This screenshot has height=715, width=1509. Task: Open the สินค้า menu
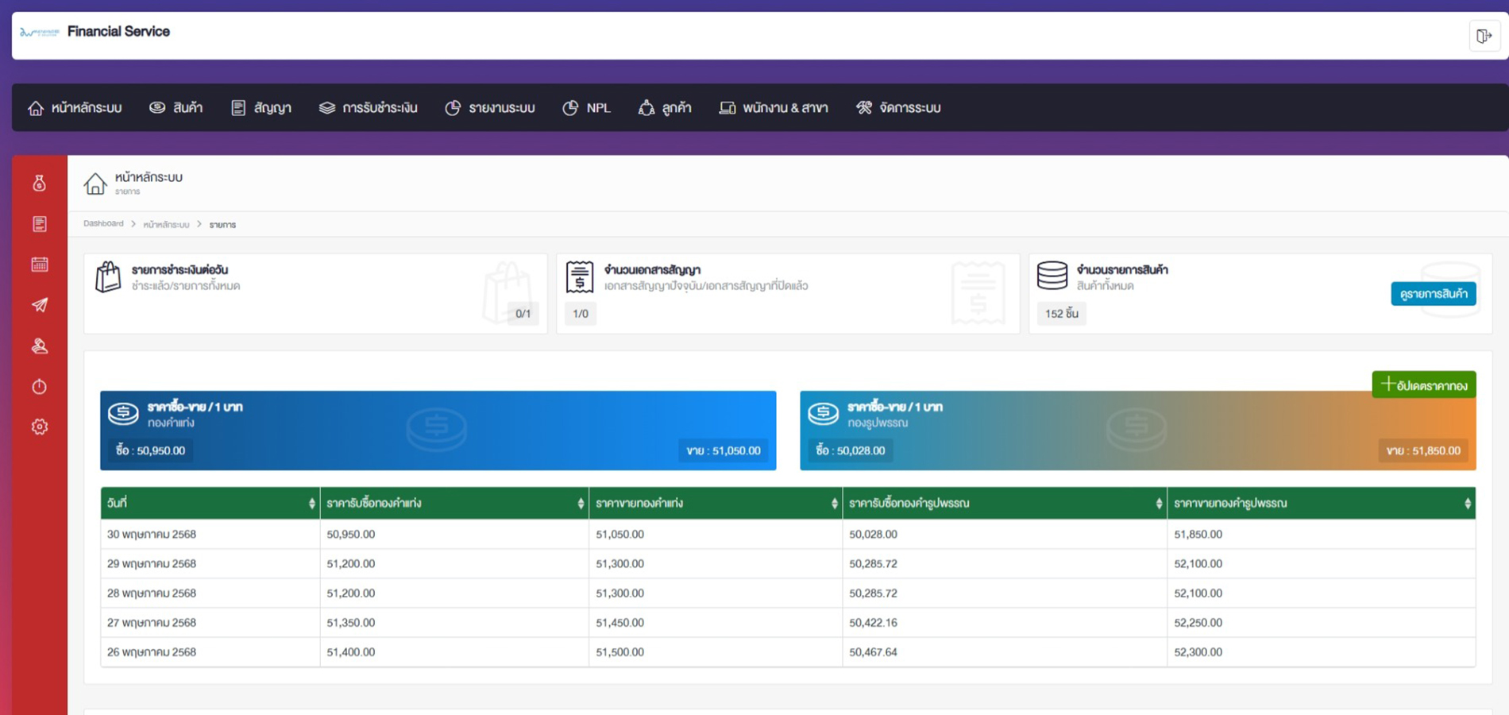[x=176, y=108]
